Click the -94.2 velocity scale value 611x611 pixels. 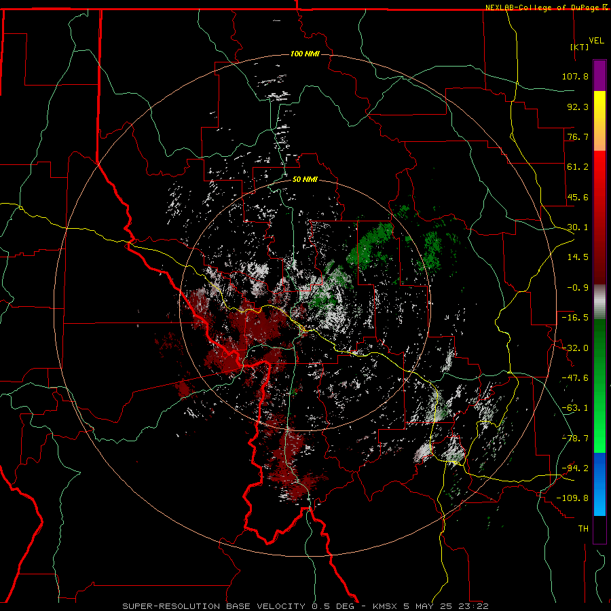(575, 468)
